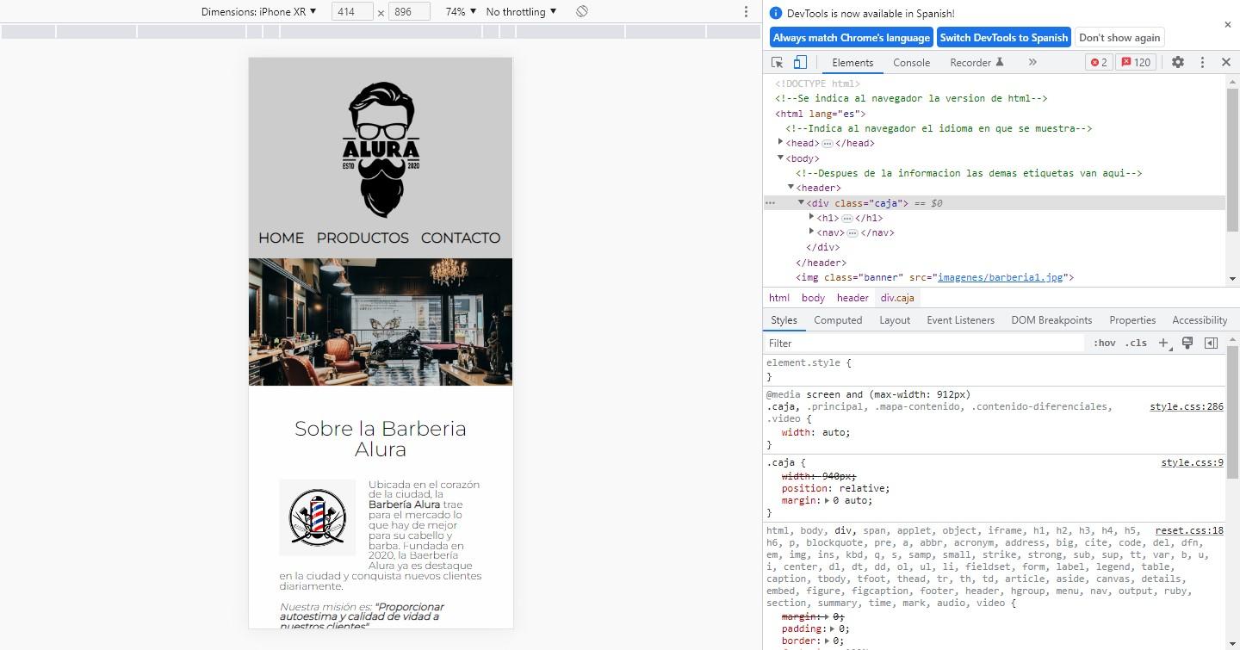1240x650 pixels.
Task: Select body in the DOM breadcrumb
Action: [x=813, y=298]
